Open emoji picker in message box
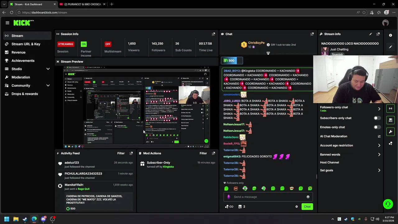Screen dimensions: 398x224 [x=308, y=197]
